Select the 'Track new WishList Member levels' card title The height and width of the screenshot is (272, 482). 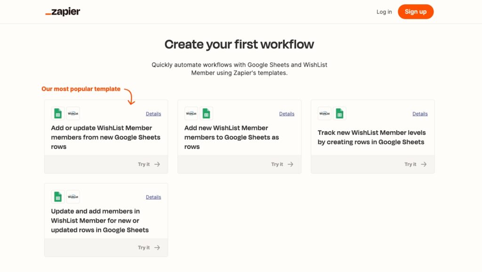[372, 137]
